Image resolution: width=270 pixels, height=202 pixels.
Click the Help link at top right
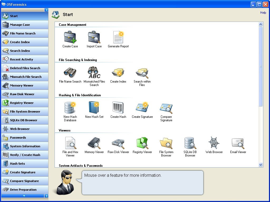pos(263,13)
